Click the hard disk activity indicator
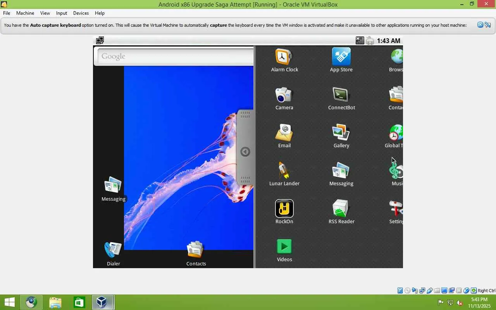Image resolution: width=496 pixels, height=310 pixels. click(400, 291)
